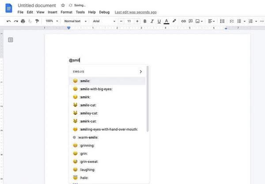Screen dimensions: 265x184
Task: Open the text color picker
Action: tap(167, 21)
